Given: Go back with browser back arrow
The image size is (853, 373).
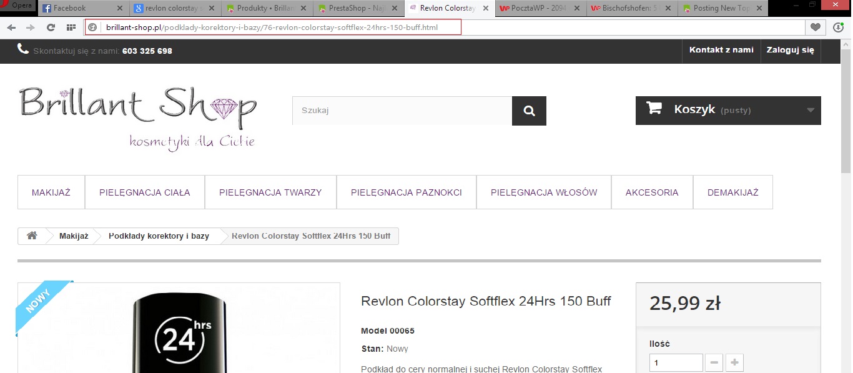Looking at the screenshot, I should click(x=12, y=27).
